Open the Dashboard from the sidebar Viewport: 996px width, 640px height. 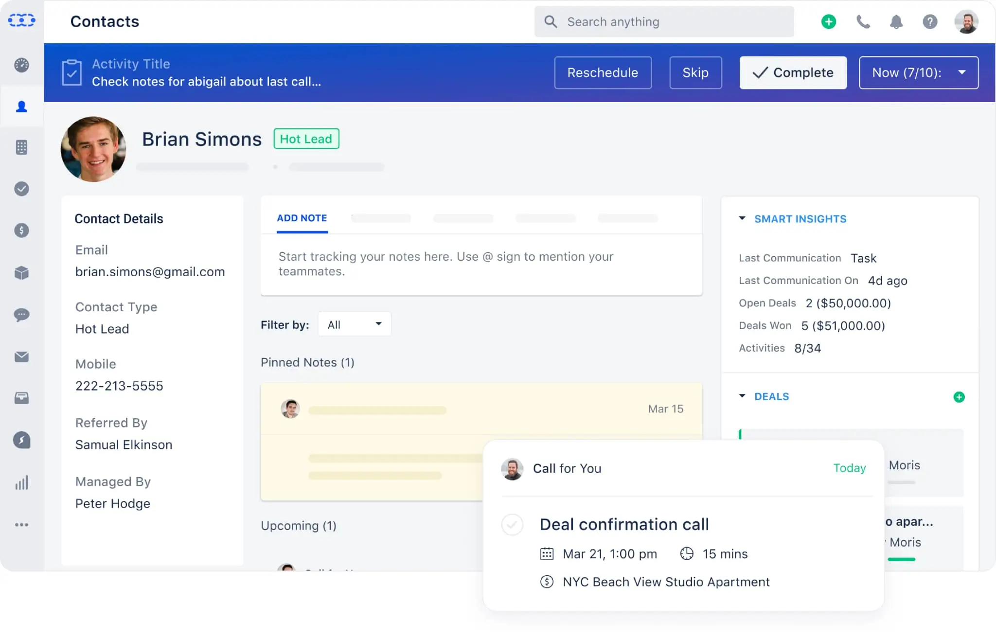(x=21, y=65)
